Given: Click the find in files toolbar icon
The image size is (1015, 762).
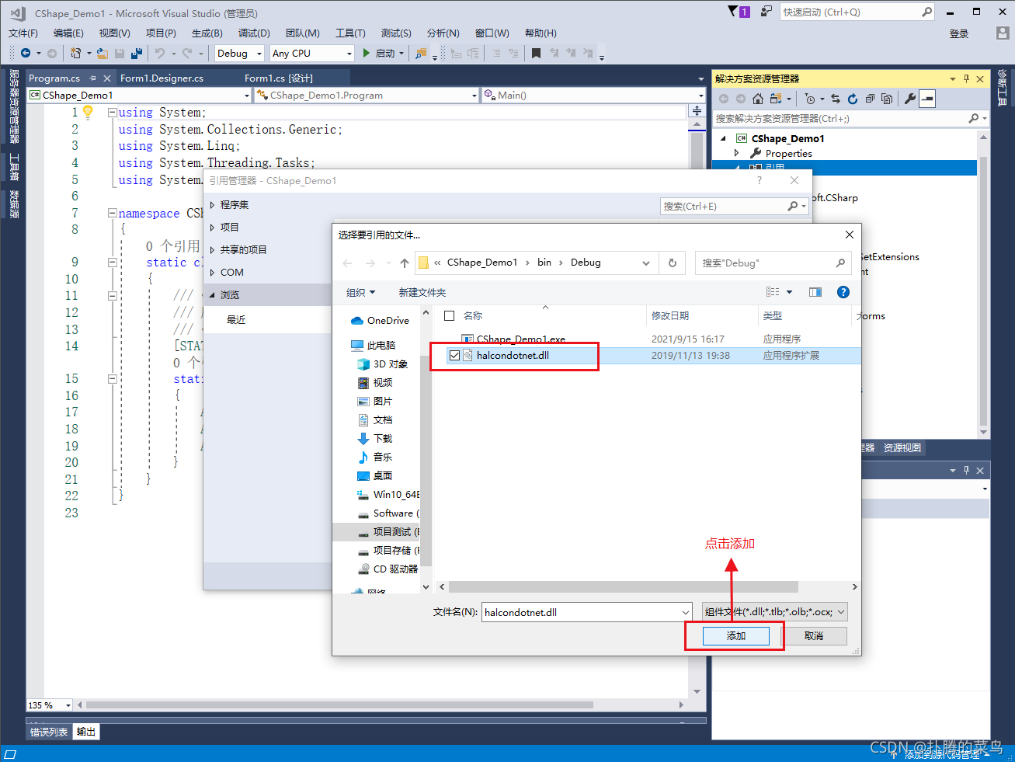Looking at the screenshot, I should pyautogui.click(x=421, y=53).
